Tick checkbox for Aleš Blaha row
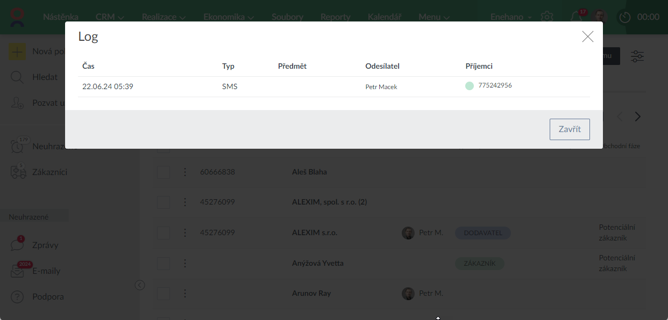The height and width of the screenshot is (320, 668). [x=164, y=172]
